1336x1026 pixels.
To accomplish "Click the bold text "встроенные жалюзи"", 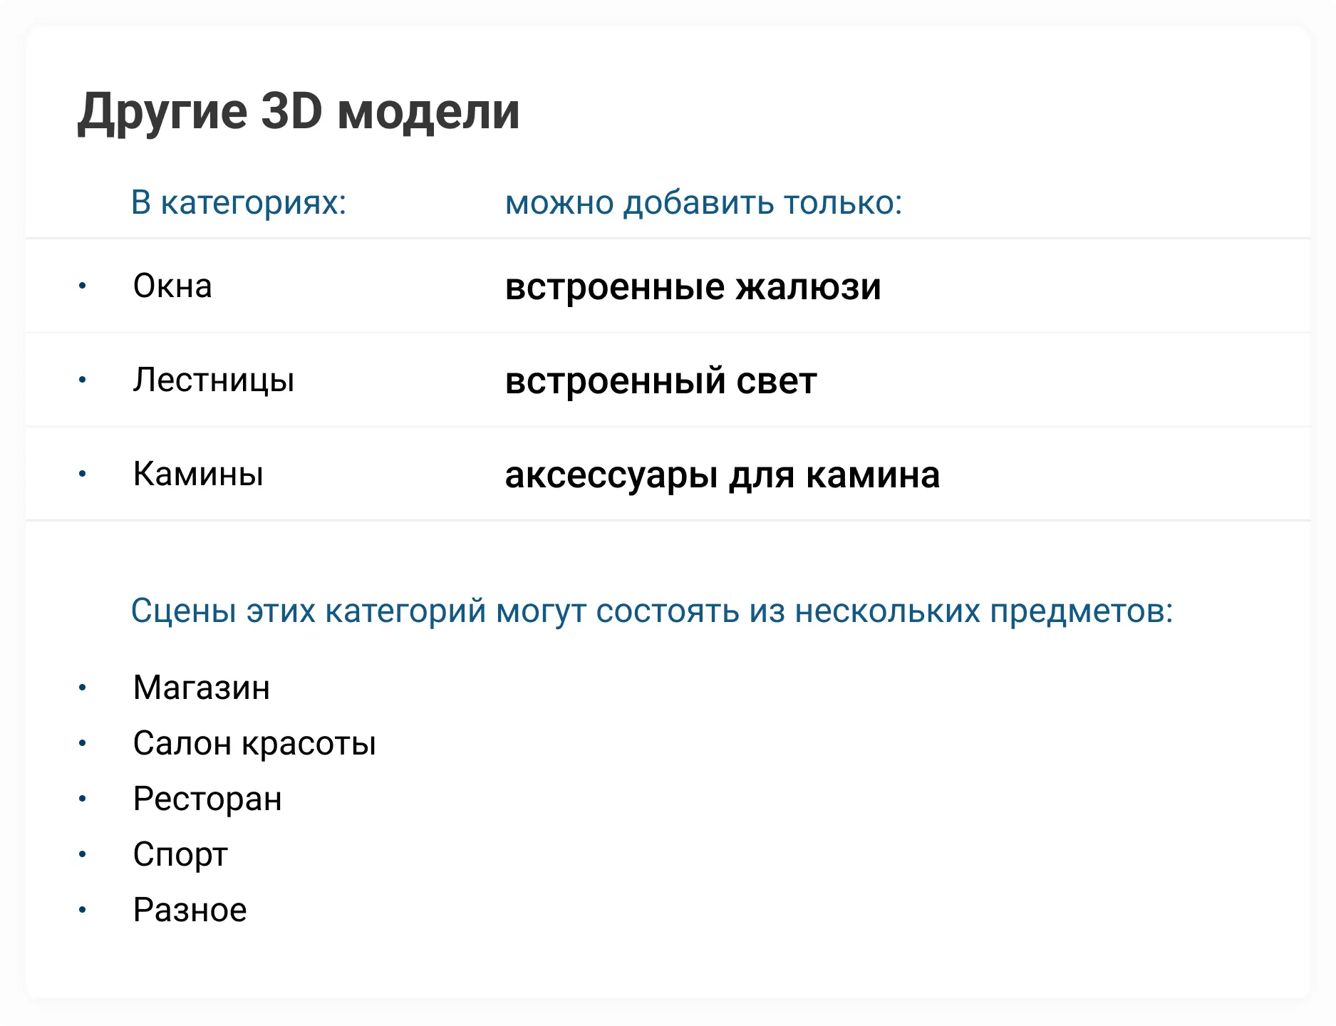I will (x=693, y=287).
